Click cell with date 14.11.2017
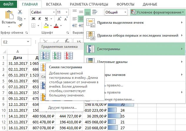 [x=18, y=116]
